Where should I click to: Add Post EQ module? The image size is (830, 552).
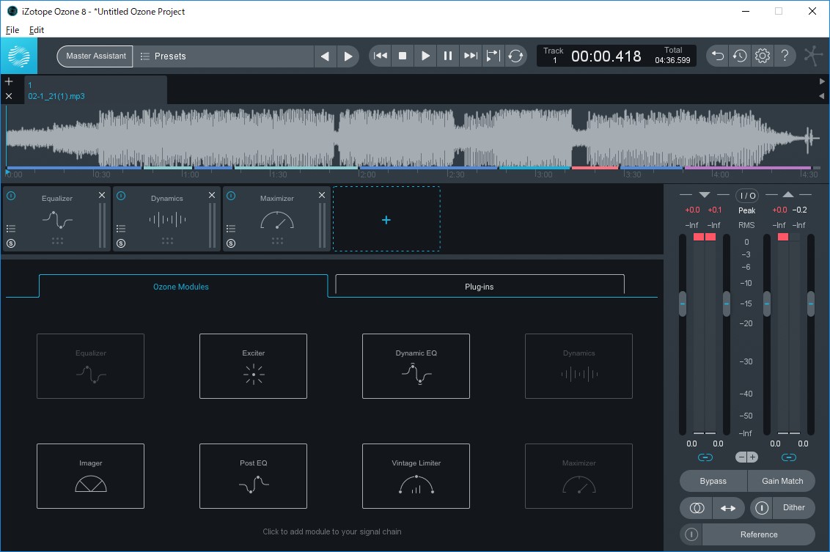(253, 476)
